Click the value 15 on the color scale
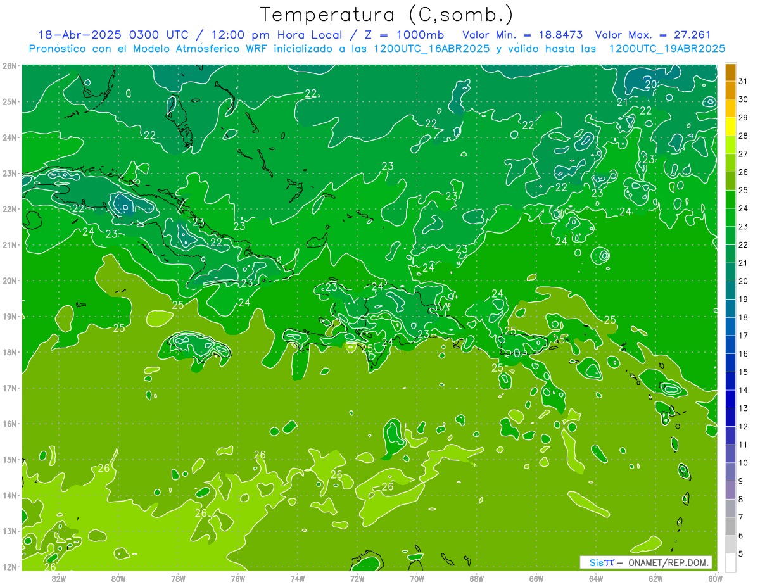The width and height of the screenshot is (760, 587). click(743, 372)
